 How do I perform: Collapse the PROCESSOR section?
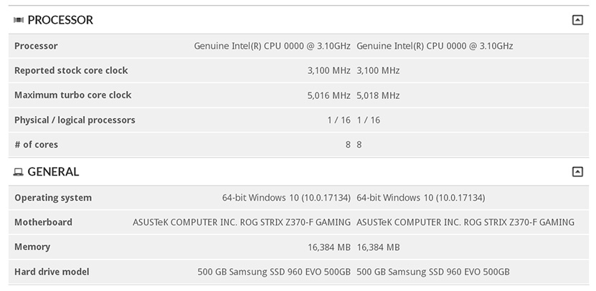577,20
